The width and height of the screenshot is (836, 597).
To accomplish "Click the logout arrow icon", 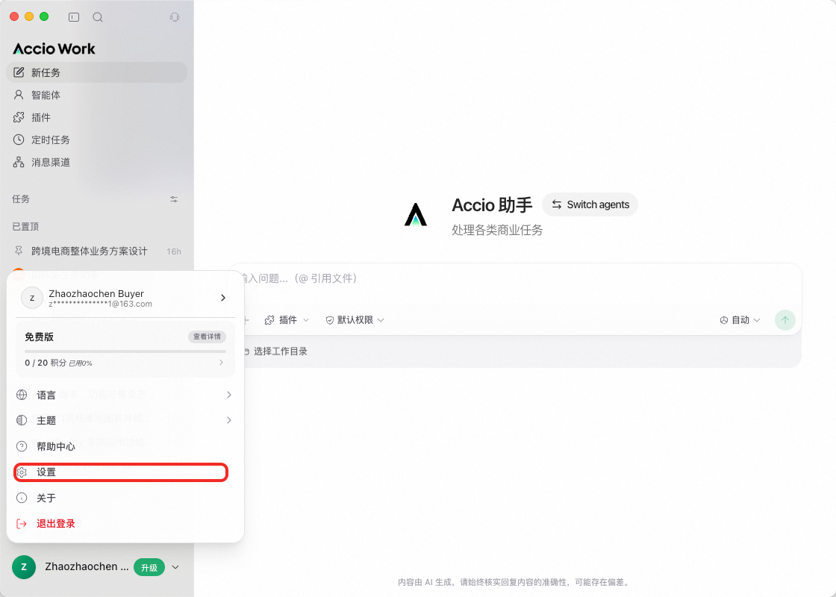I will point(22,523).
